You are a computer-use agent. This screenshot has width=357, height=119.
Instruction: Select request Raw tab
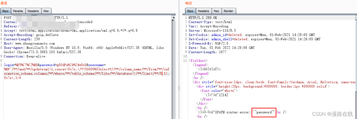pos(6,11)
